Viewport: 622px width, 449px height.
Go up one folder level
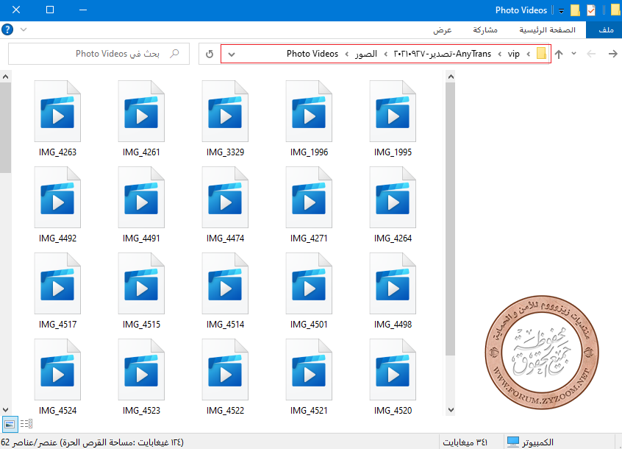pos(559,54)
